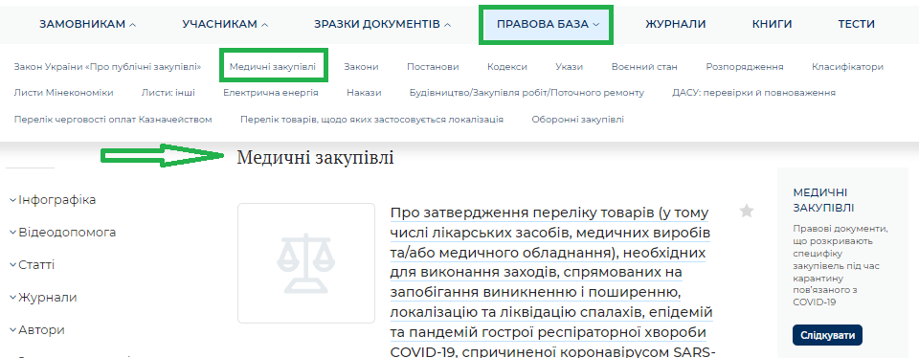Open Перелік товарів, щодо яких застосовується локалізація
The image size is (919, 358).
point(371,120)
